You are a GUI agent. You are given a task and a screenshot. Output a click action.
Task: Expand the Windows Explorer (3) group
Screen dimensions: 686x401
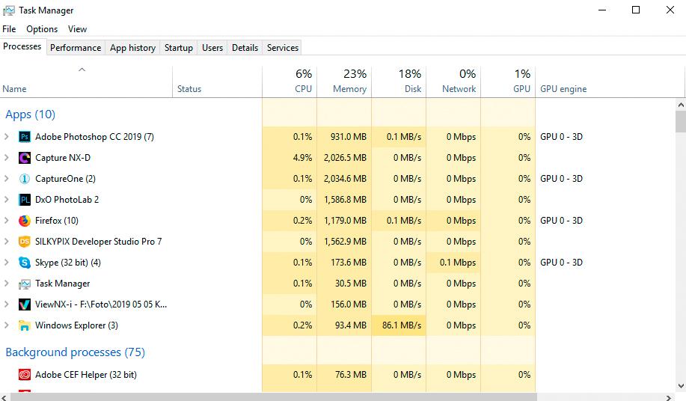[x=7, y=325]
